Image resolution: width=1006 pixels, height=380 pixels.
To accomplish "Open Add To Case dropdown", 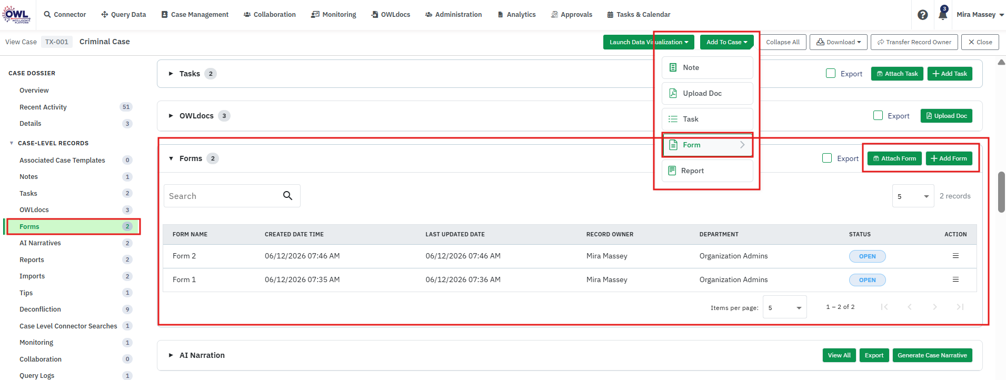I will (x=726, y=42).
